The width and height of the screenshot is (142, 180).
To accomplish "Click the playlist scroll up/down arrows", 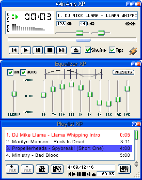I will (136, 164).
